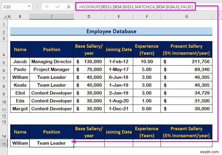Screen dimensions: 222x155
Task: Click inside the VLOOKUP formula bar
Action: pyautogui.click(x=136, y=7)
